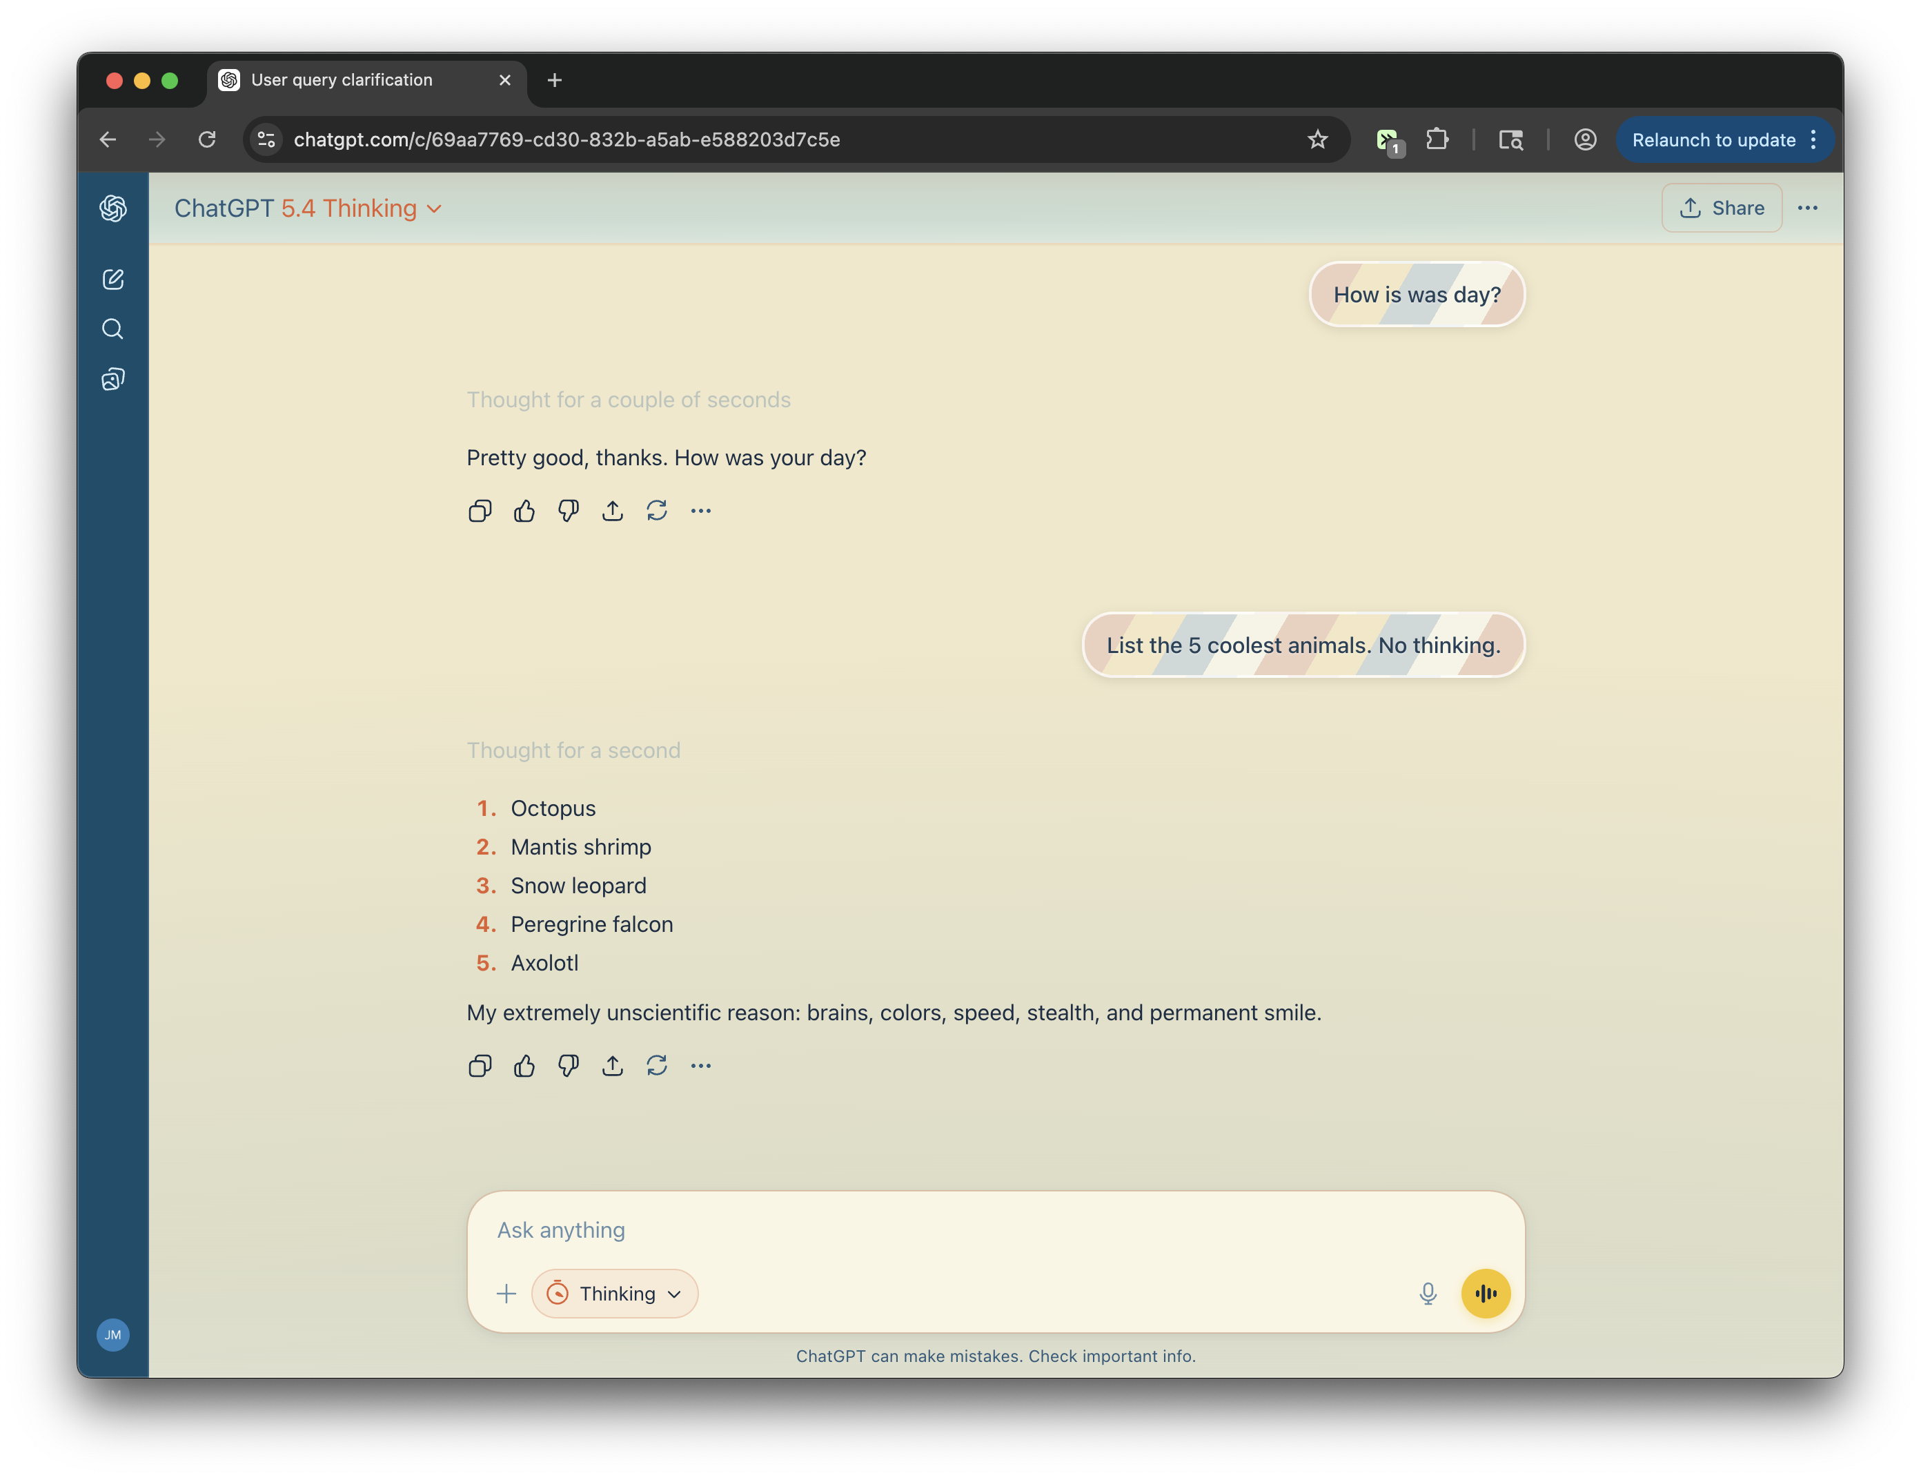Open a new browser tab
The width and height of the screenshot is (1921, 1480).
pyautogui.click(x=554, y=80)
